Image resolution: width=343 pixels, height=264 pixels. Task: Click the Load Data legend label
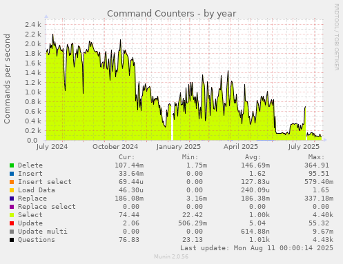click(x=37, y=190)
